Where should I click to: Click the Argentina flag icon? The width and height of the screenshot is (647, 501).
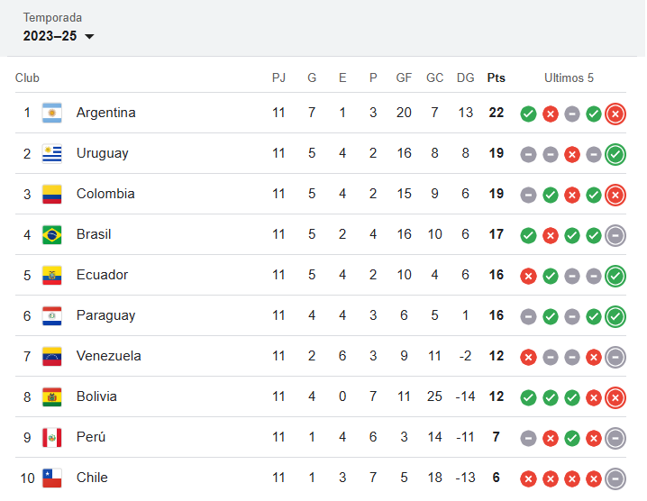(x=52, y=113)
